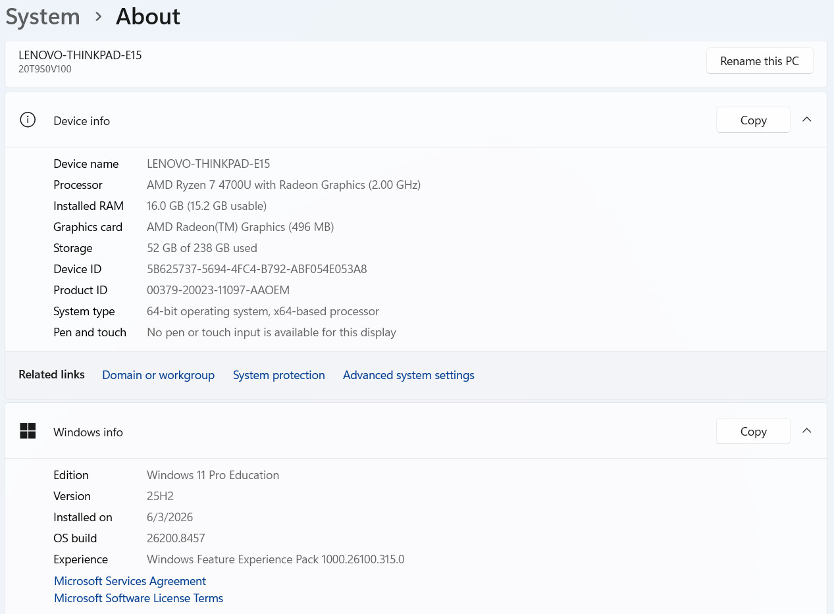The width and height of the screenshot is (834, 614).
Task: Select the 25H2 version value
Action: [160, 496]
